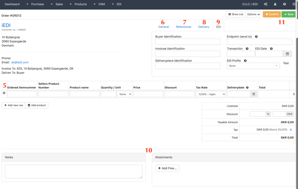Open the EDI Profile dropdown
This screenshot has height=189, width=298.
click(x=253, y=66)
